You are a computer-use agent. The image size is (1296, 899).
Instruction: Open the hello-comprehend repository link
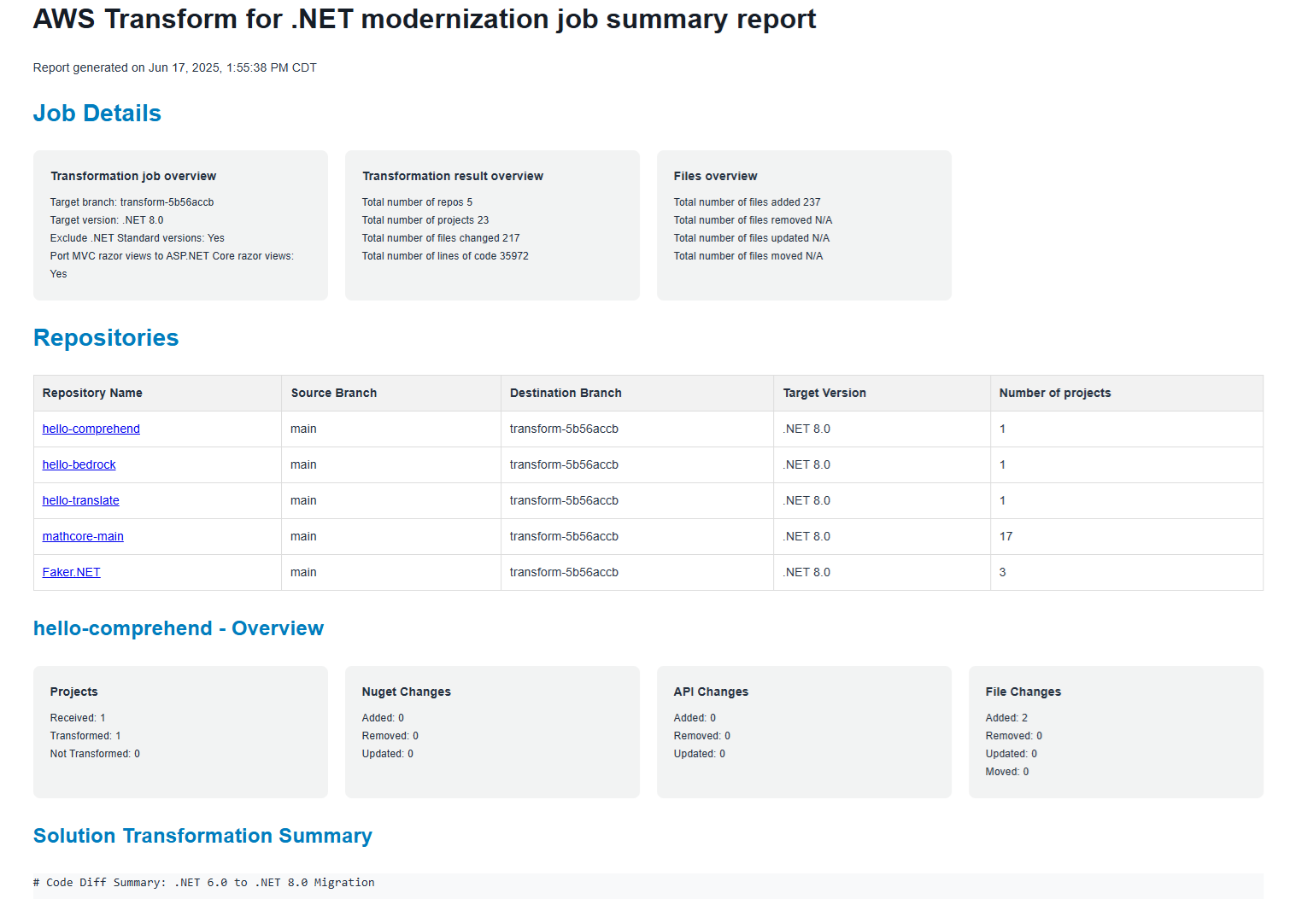[91, 429]
